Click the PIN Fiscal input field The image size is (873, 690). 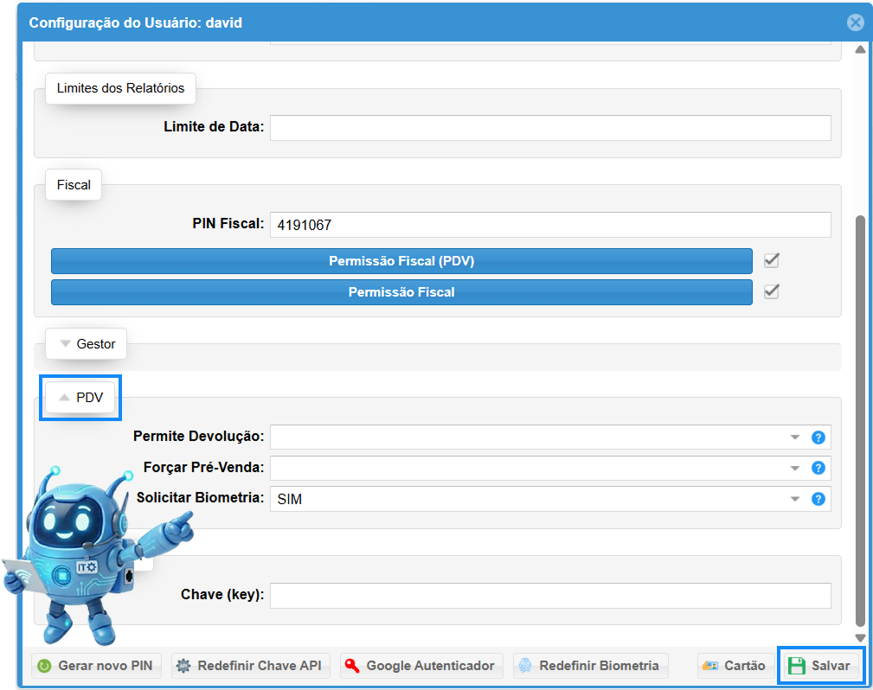point(549,225)
